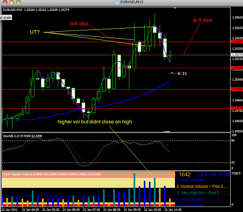Click the current price tag 1.35274
This screenshot has width=243, height=212.
(x=237, y=55)
